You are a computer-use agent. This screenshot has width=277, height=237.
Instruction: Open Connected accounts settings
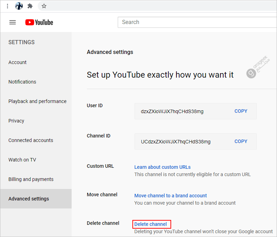[x=31, y=140]
